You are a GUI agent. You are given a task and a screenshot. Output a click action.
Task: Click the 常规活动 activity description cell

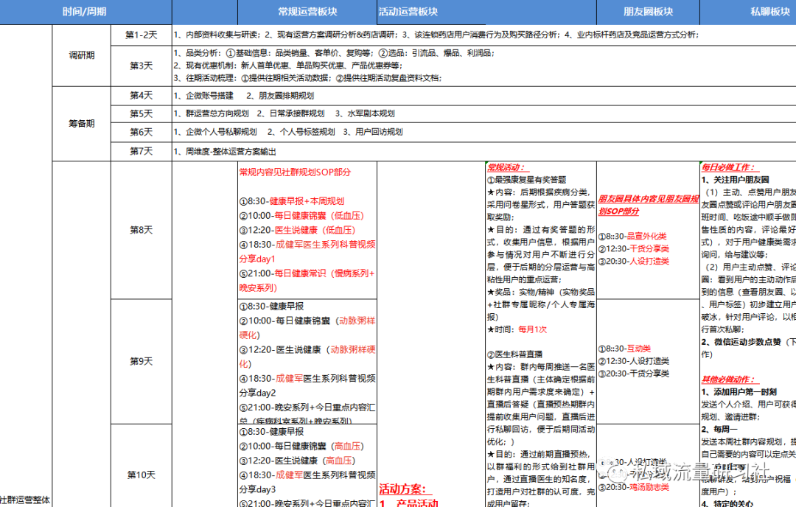pyautogui.click(x=541, y=334)
